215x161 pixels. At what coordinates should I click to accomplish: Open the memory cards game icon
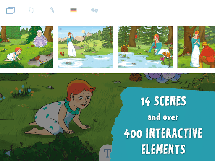[94, 10]
